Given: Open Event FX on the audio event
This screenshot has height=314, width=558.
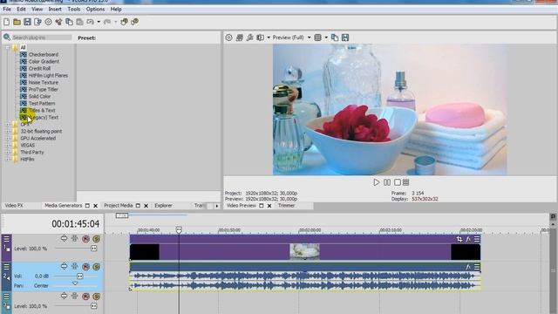Looking at the screenshot, I should pyautogui.click(x=468, y=267).
